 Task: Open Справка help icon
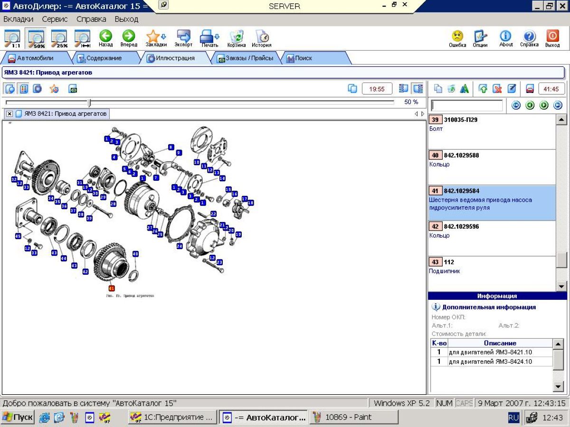(529, 38)
